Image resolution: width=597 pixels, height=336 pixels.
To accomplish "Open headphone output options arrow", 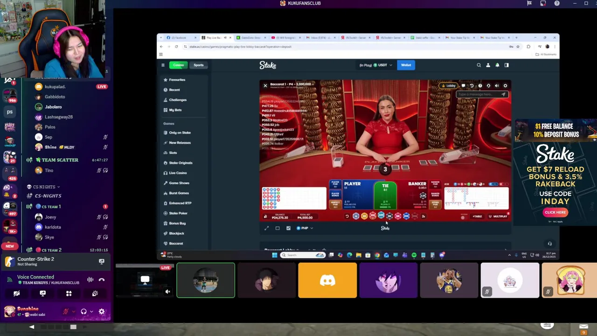I will point(91,312).
